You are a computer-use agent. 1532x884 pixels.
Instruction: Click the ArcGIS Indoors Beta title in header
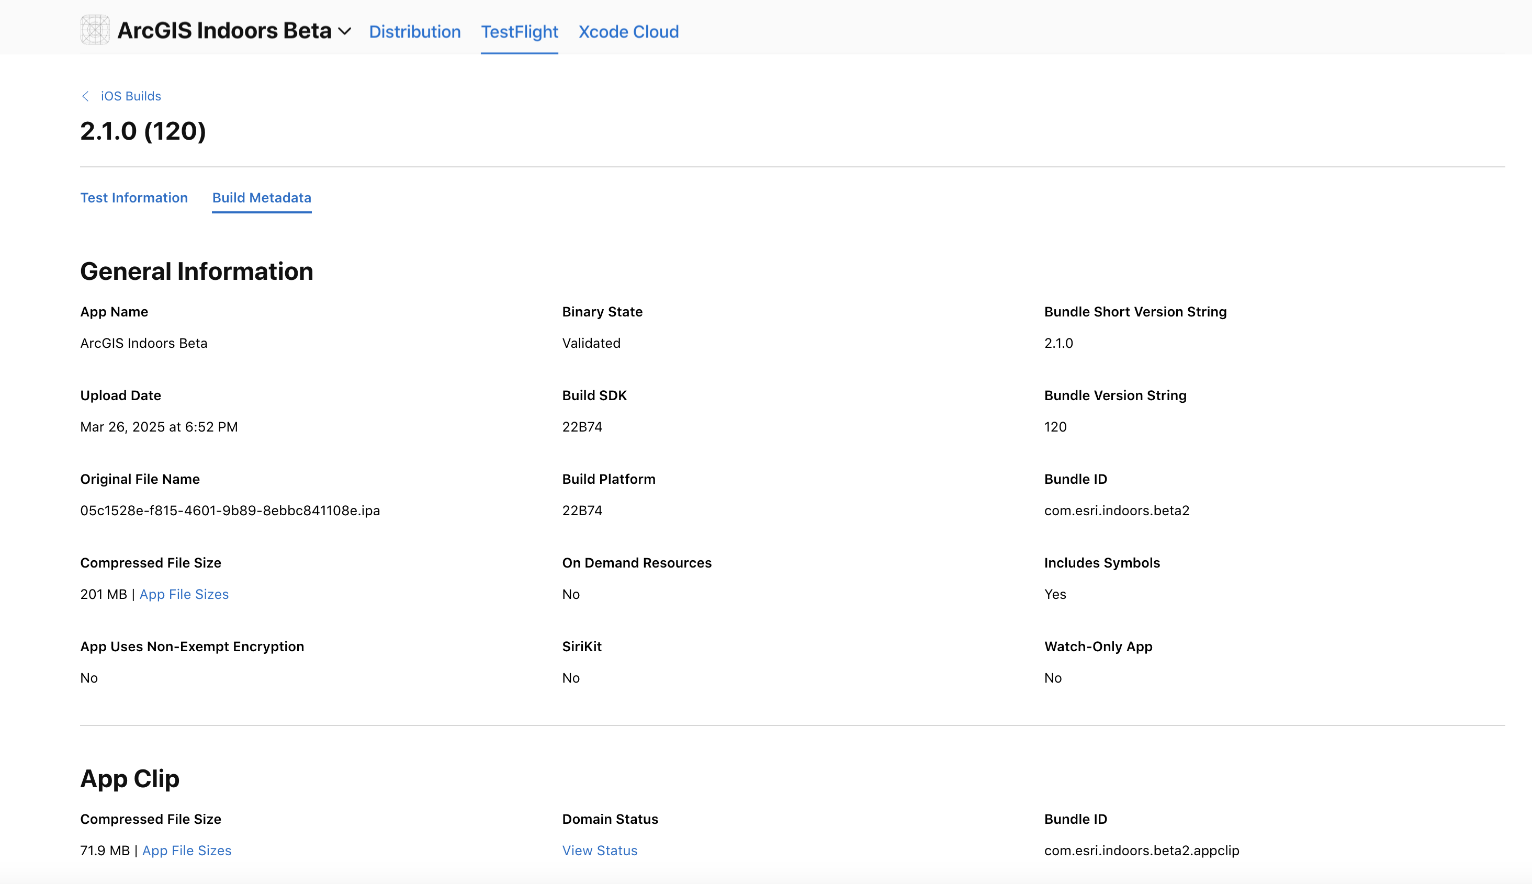224,31
